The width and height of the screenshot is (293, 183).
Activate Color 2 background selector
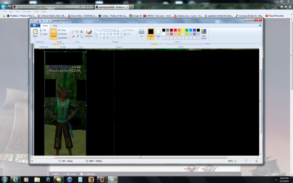(x=158, y=34)
